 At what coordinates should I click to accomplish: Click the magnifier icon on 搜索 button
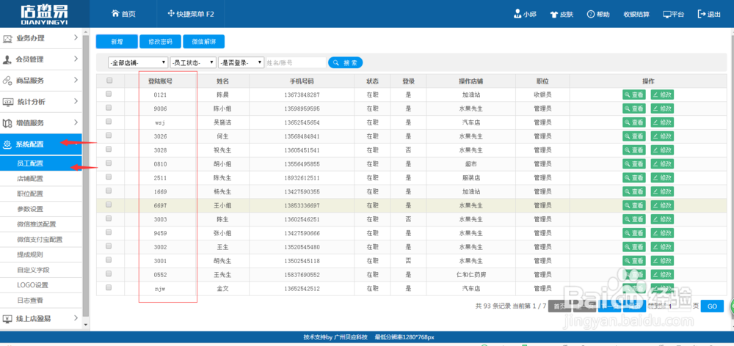[x=336, y=62]
